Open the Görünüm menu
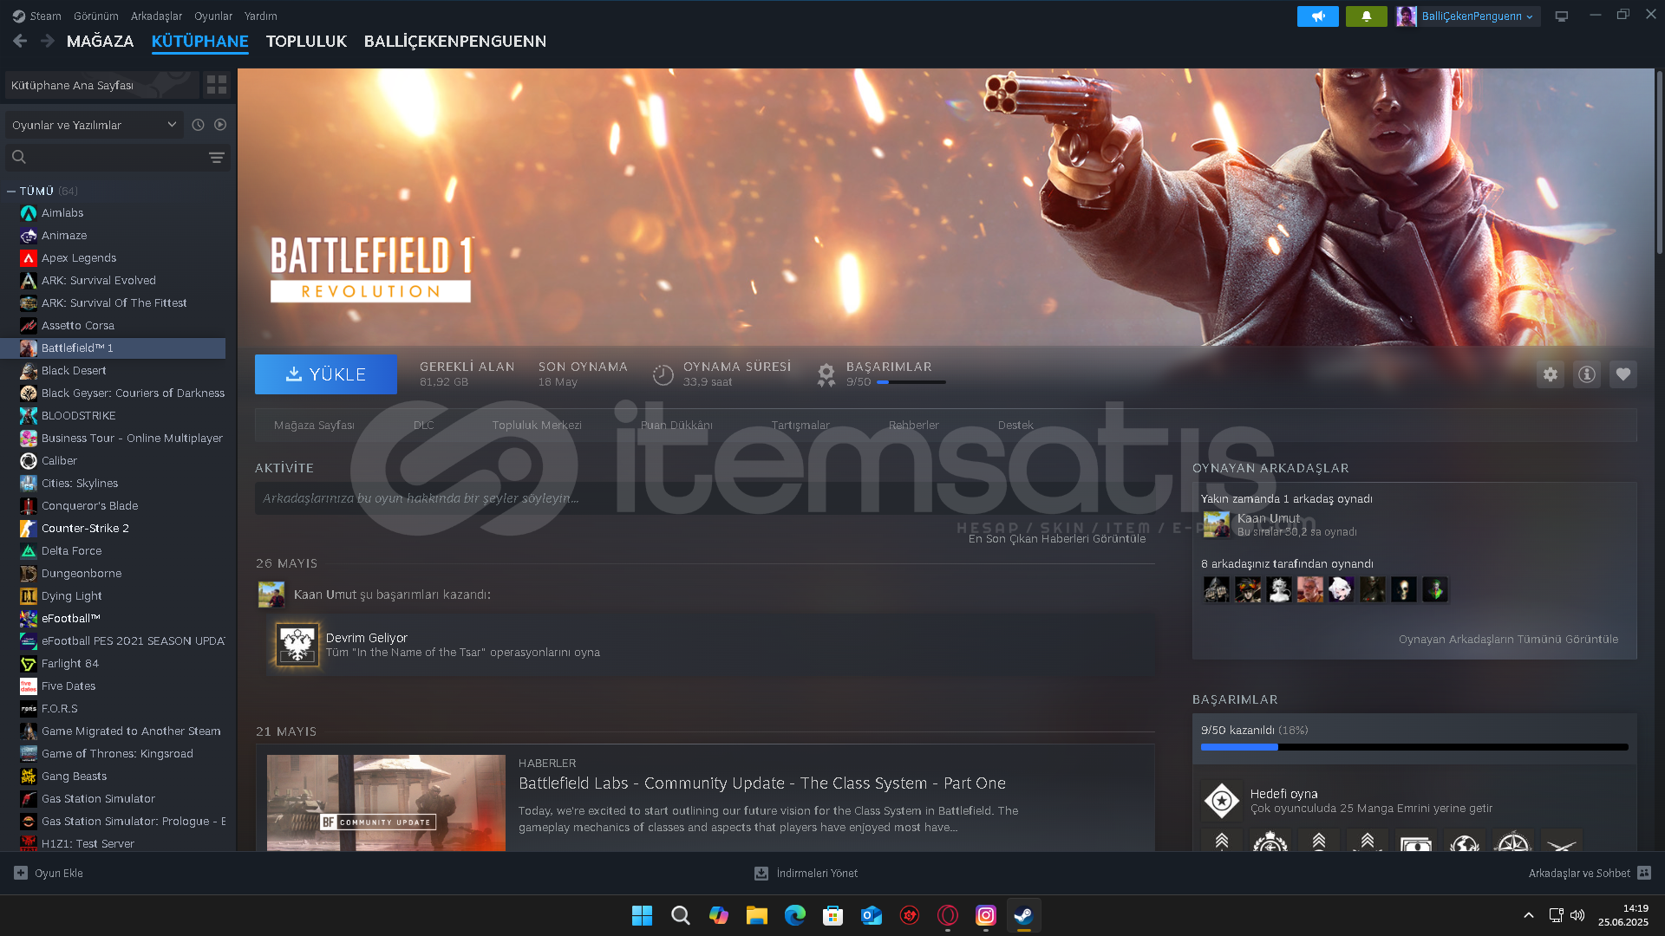The height and width of the screenshot is (936, 1665). (95, 16)
